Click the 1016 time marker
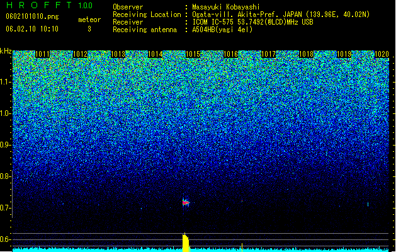Image resolution: width=396 pixels, height=252 pixels. tap(231, 54)
